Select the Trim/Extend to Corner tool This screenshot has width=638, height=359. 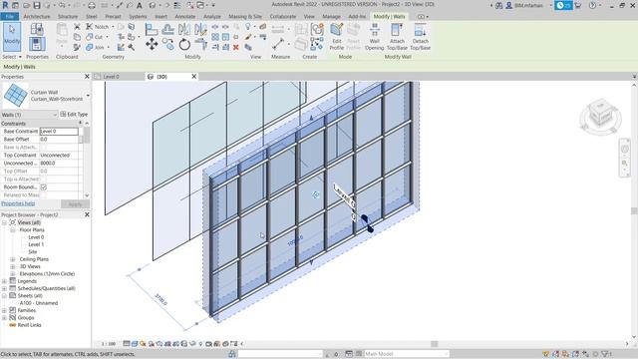[x=200, y=44]
